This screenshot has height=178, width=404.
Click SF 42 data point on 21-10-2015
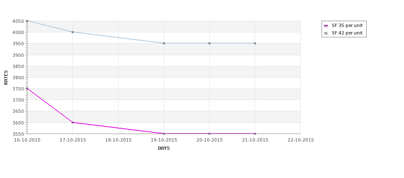(255, 43)
